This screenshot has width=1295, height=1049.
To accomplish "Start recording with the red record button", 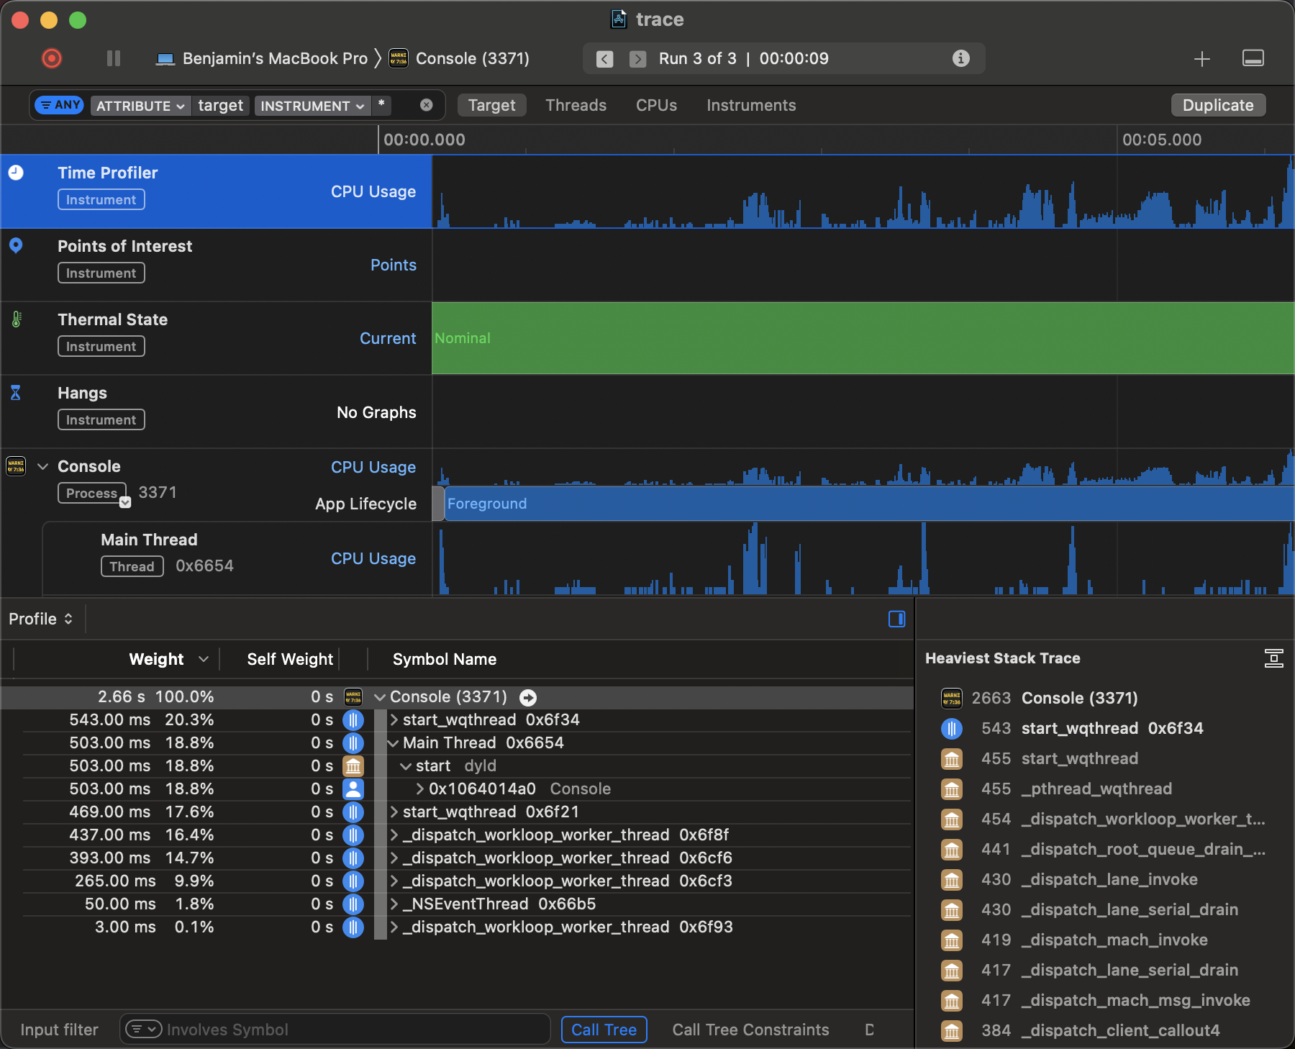I will [52, 58].
